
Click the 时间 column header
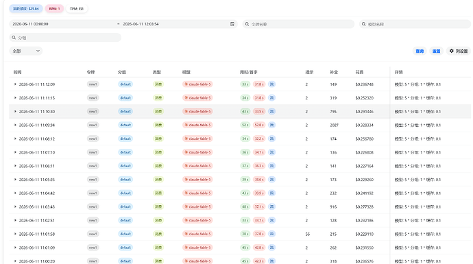[x=18, y=72]
